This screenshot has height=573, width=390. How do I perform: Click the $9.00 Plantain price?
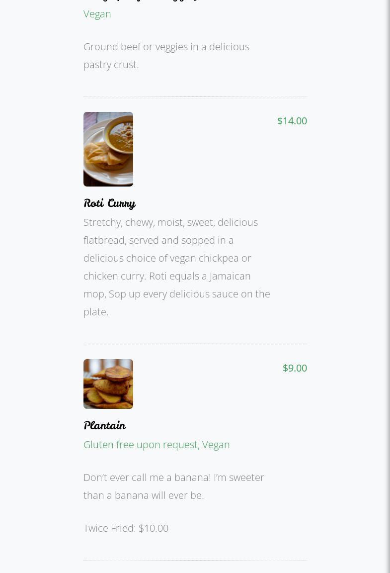pos(295,368)
